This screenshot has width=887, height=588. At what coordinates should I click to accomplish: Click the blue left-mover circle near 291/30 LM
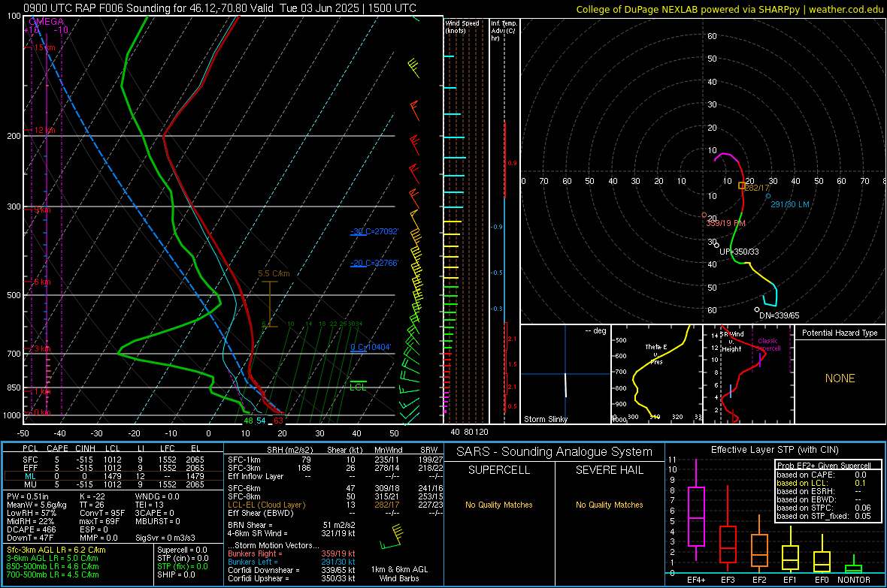pyautogui.click(x=768, y=196)
